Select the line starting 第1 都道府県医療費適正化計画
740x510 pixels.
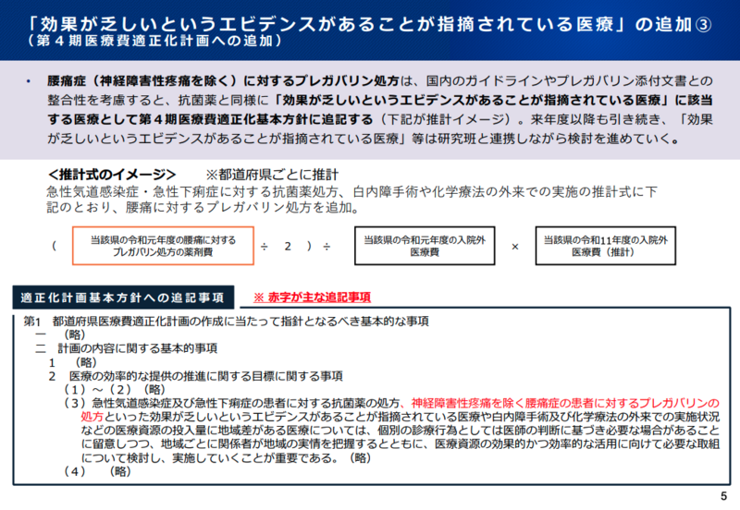tap(227, 322)
